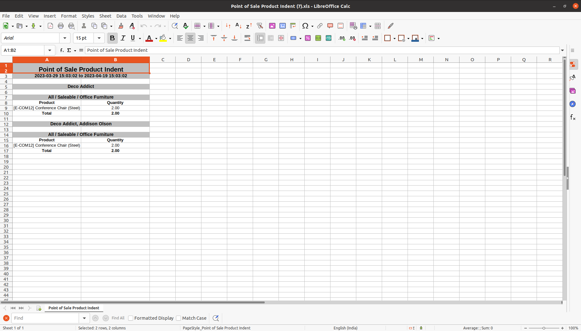This screenshot has width=581, height=331.
Task: Toggle Center Horizontally alignment
Action: pos(190,38)
